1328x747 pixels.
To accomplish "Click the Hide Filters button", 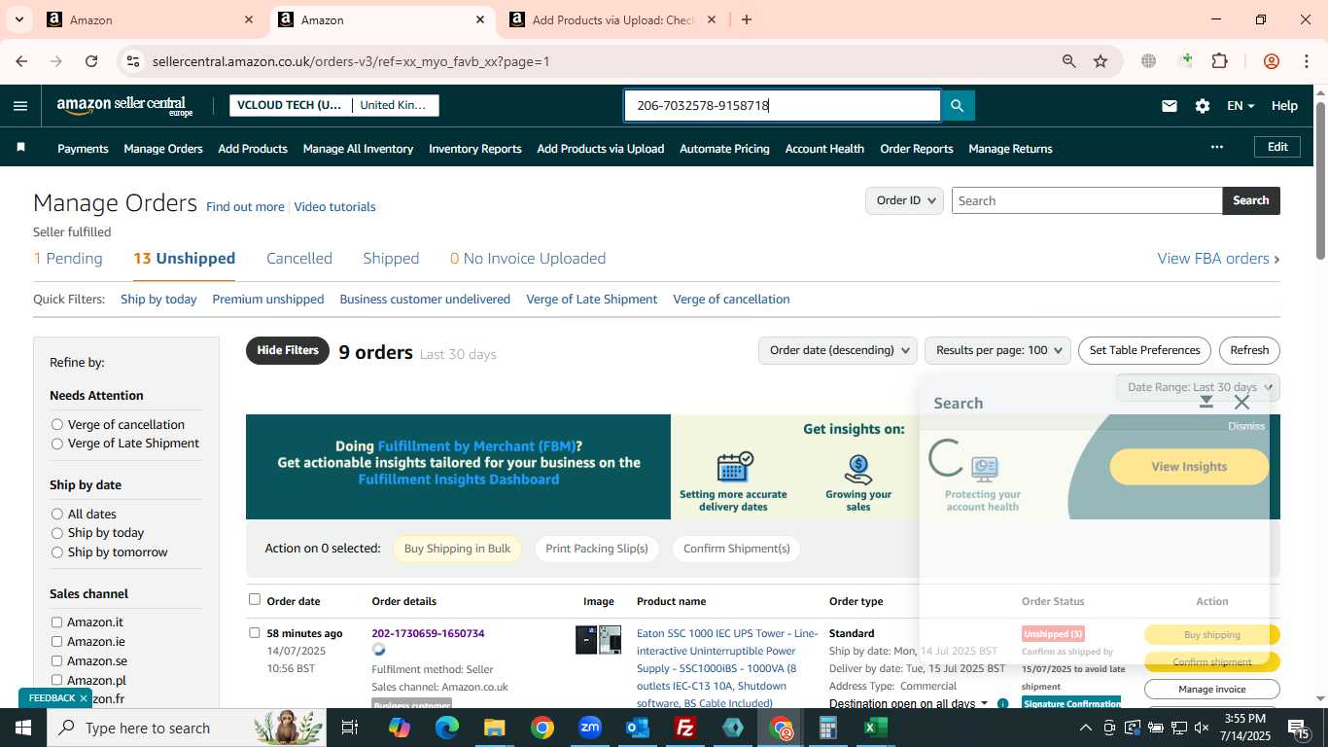I will 288,350.
